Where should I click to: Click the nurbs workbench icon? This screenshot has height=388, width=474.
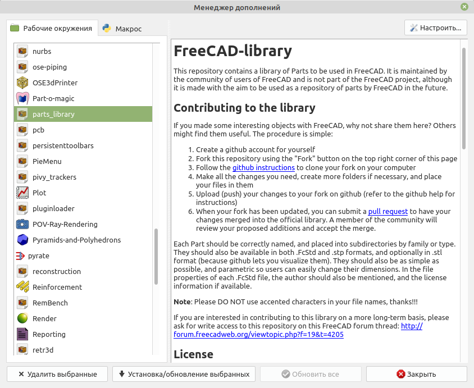pyautogui.click(x=22, y=51)
